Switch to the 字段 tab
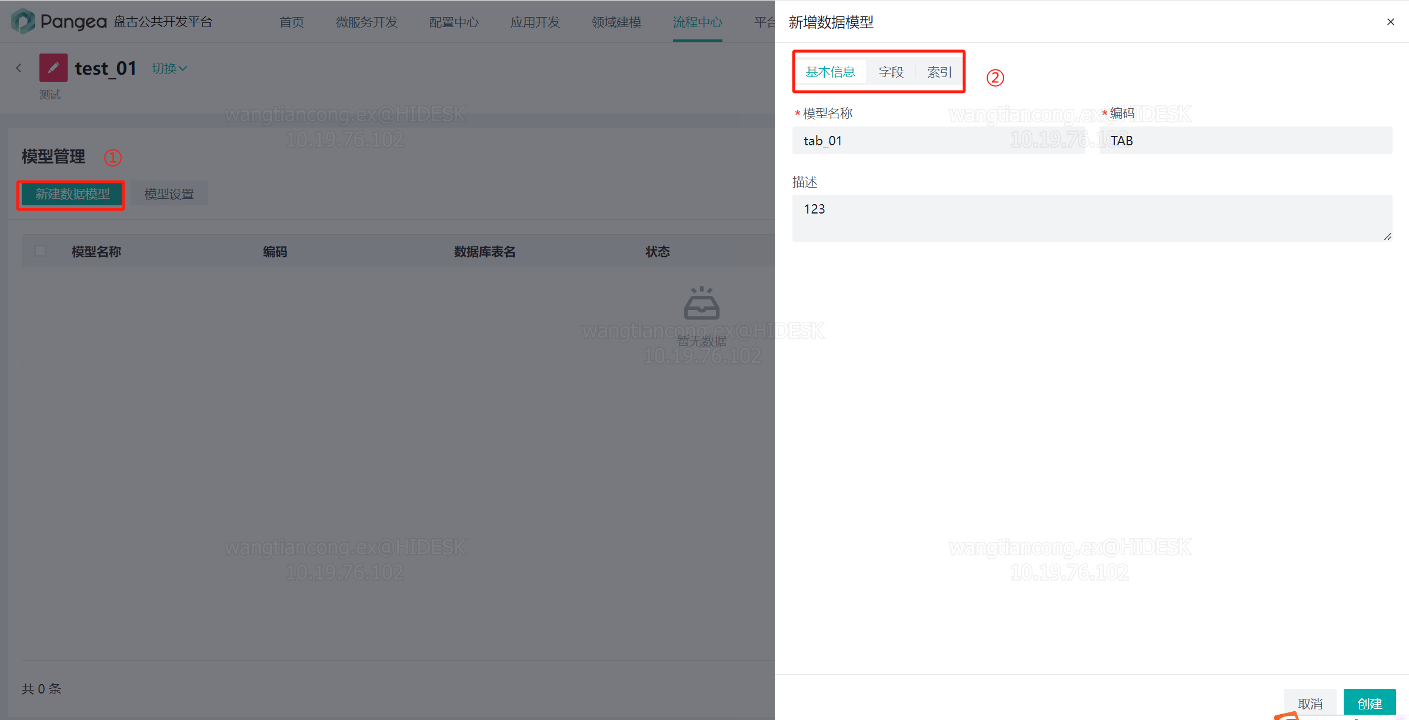 coord(891,72)
